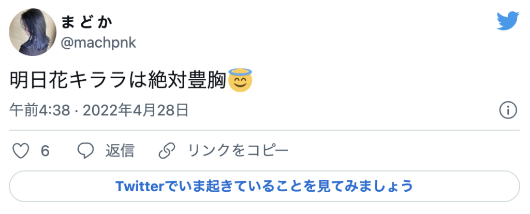Click the divider line below the timestamp
The width and height of the screenshot is (530, 214).
pos(264,130)
